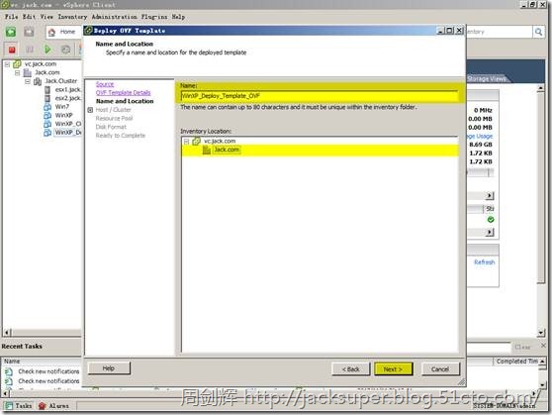Click the Name text field
The image size is (552, 415).
[320, 95]
